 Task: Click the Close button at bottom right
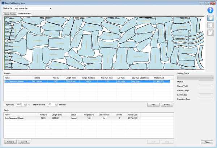click(207, 142)
